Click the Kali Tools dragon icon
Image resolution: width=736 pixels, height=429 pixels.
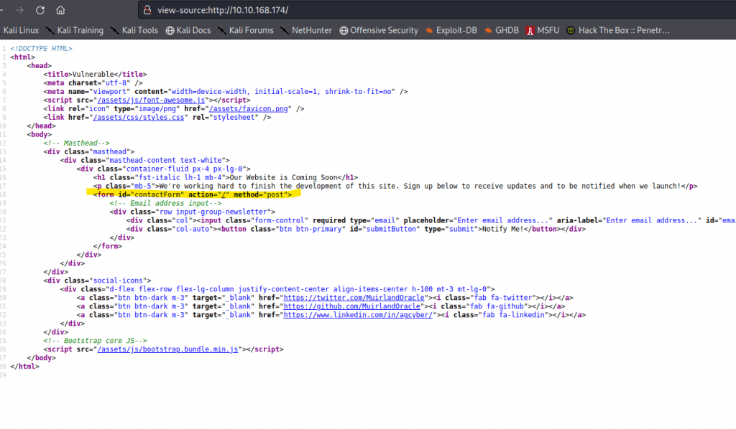tap(114, 30)
